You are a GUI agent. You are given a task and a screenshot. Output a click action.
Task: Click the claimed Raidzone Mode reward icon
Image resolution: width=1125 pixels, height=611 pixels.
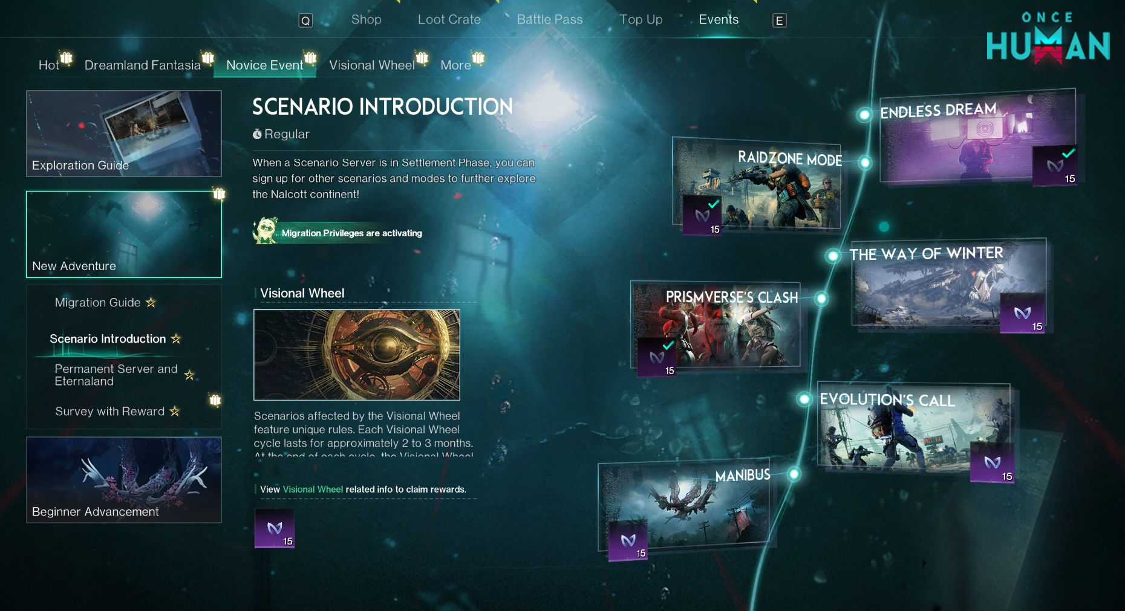point(702,215)
